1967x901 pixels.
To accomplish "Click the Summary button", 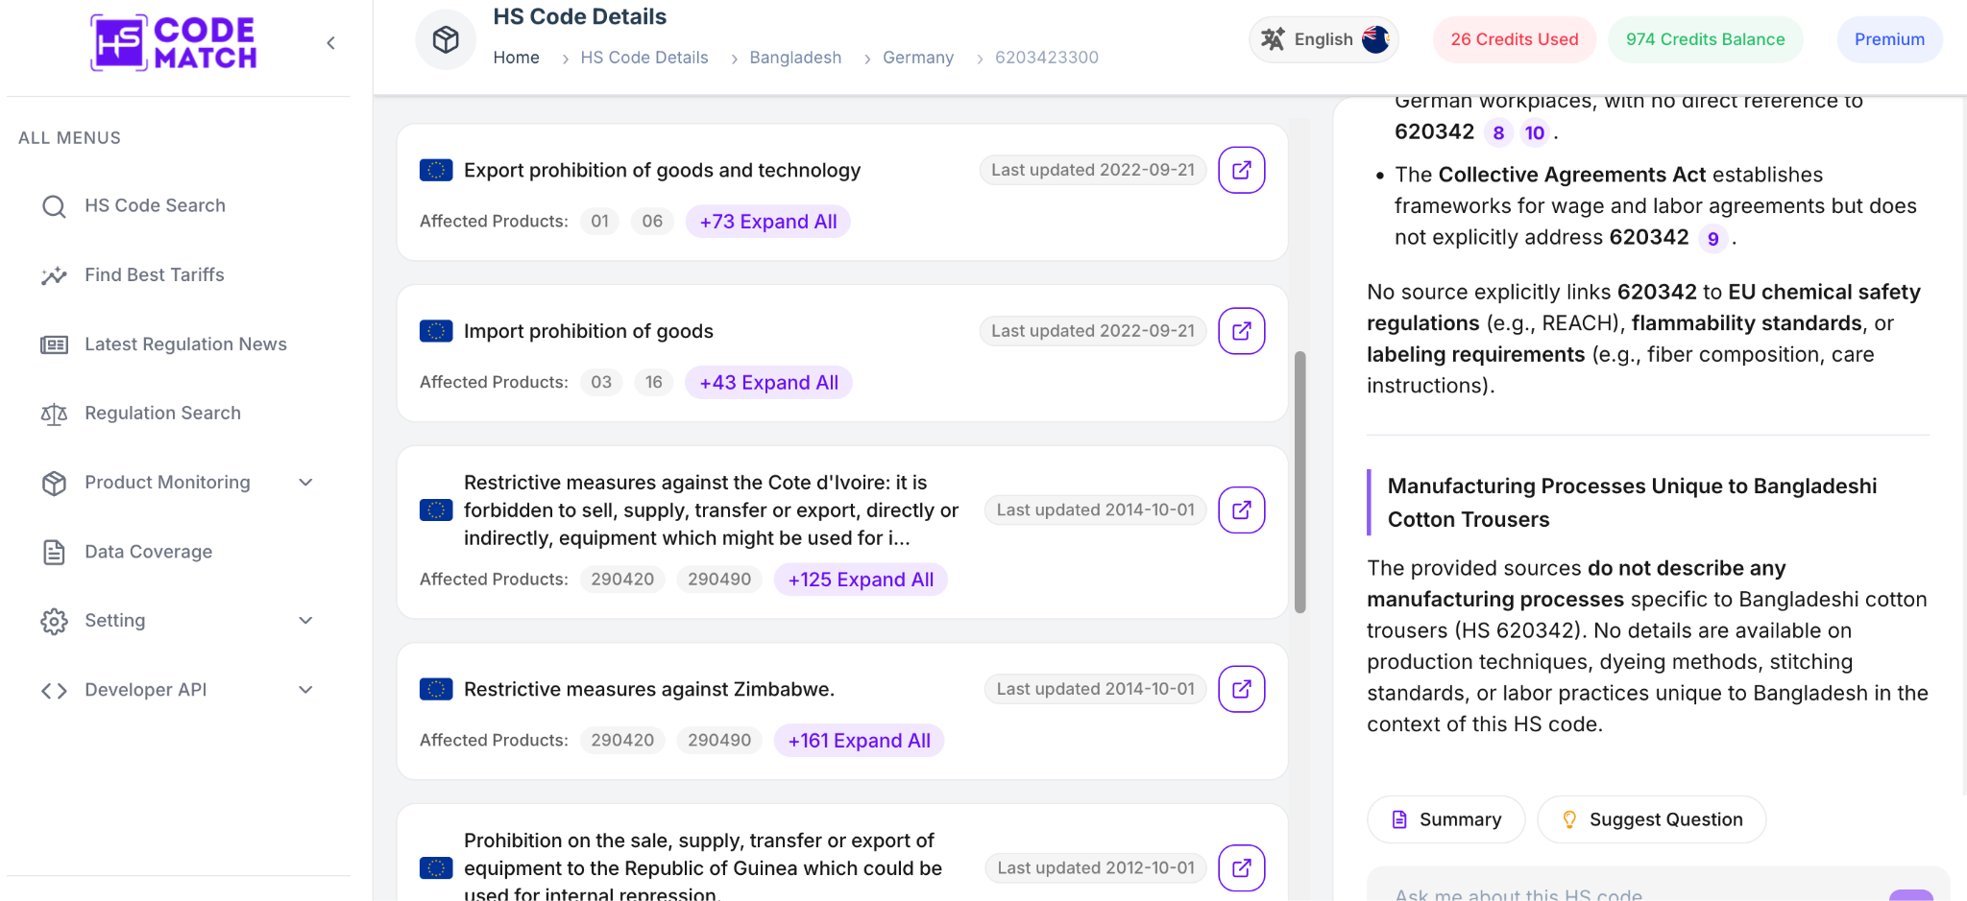I will coord(1445,819).
